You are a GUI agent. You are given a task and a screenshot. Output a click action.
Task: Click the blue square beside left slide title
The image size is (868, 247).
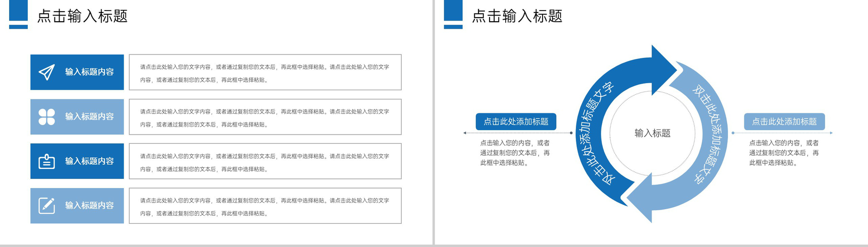(19, 11)
